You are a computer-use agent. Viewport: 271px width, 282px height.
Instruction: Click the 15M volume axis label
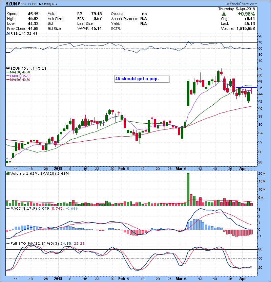262,181
